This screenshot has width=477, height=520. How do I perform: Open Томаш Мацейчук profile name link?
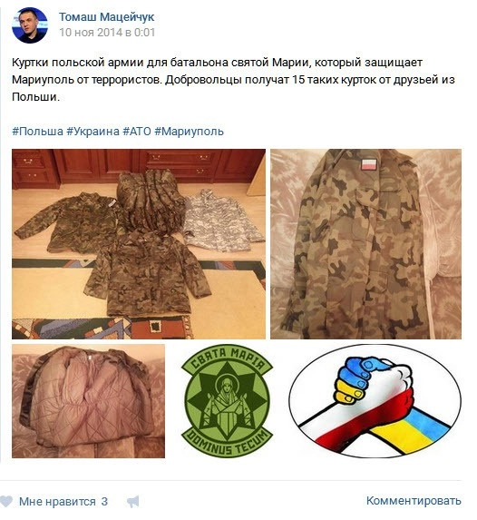(106, 17)
